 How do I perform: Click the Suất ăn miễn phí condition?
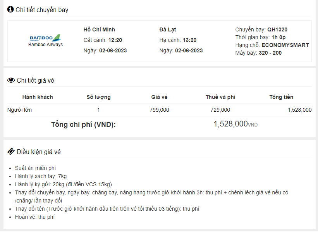coord(35,168)
